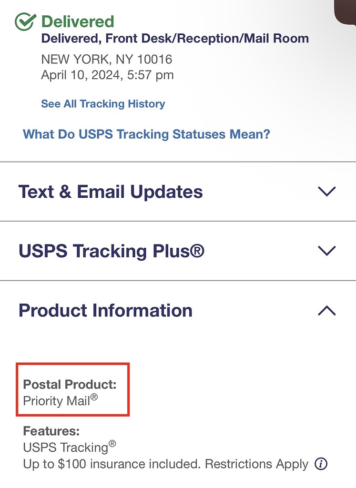The height and width of the screenshot is (488, 356).
Task: Expand USPS Tracking Plus chevron
Action: point(327,251)
